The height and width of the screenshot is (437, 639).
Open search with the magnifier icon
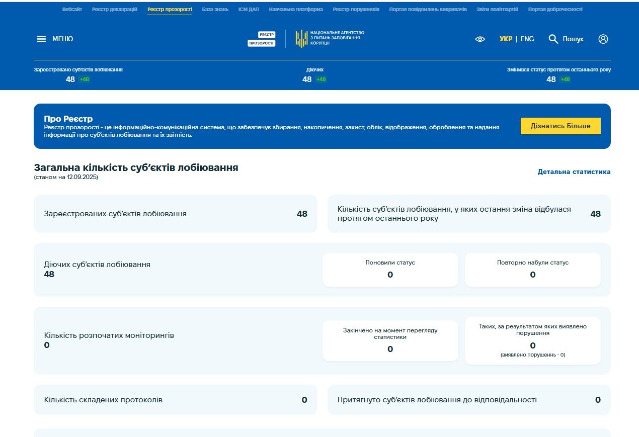pos(553,39)
